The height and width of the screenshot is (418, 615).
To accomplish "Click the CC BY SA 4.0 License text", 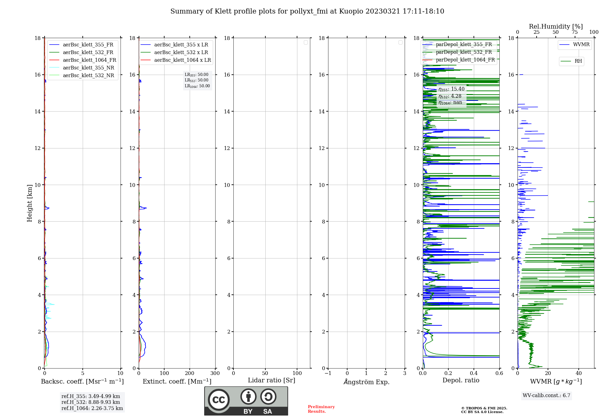I will coord(482,412).
